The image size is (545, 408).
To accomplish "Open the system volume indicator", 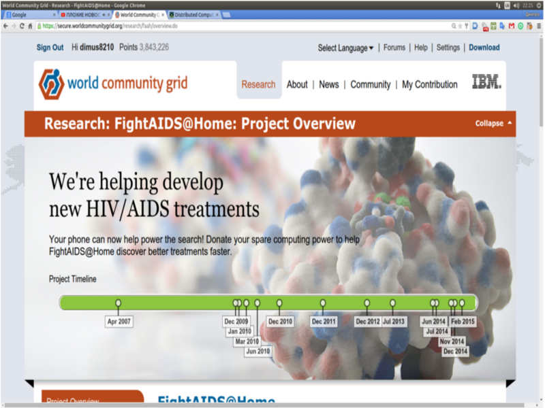I will 516,5.
